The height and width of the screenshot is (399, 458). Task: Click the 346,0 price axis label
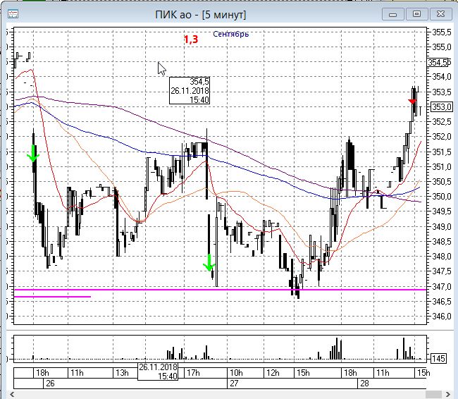442,317
